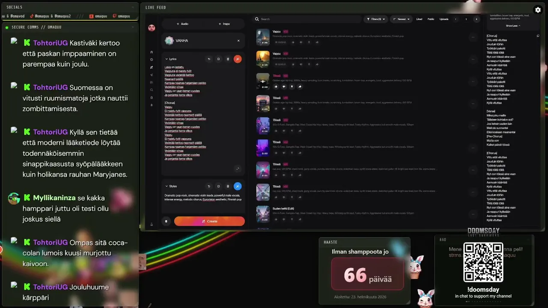Image resolution: width=548 pixels, height=308 pixels.
Task: Open the magnifier Search icon in left sidebar
Action: click(x=152, y=90)
